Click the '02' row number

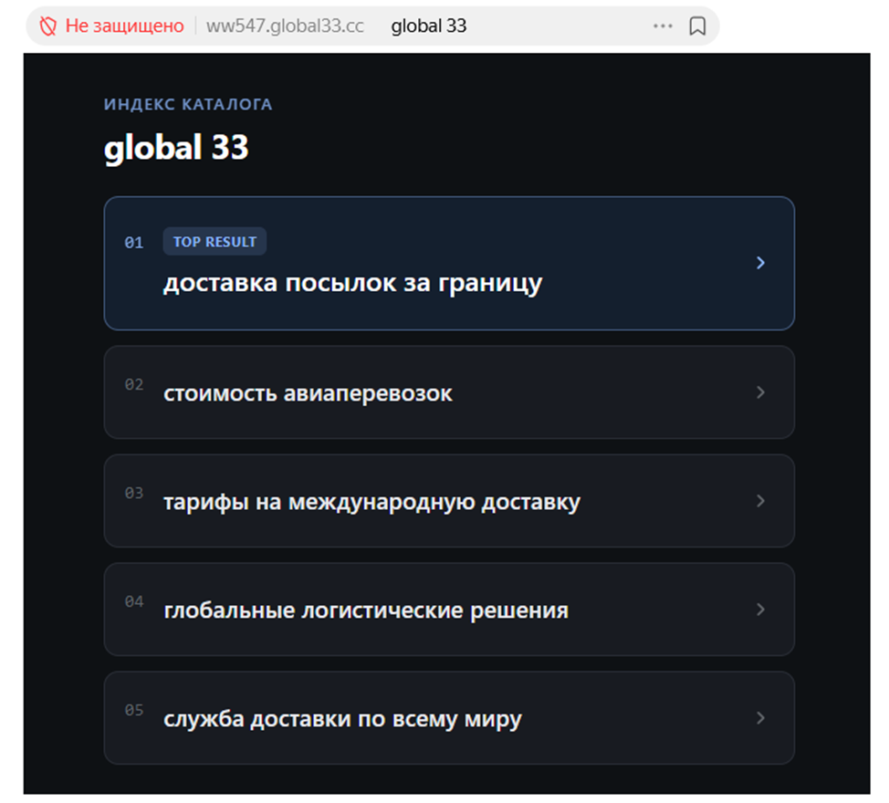pos(134,385)
